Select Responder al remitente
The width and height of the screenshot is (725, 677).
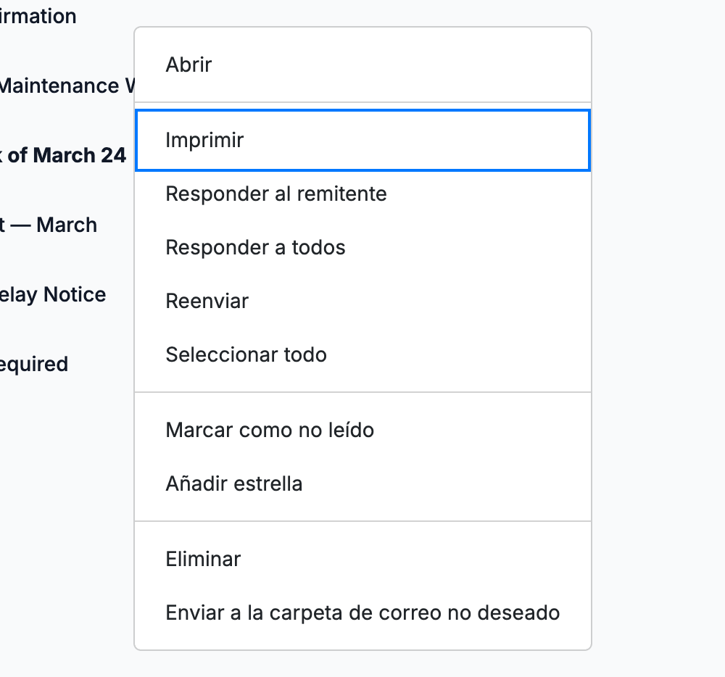coord(362,194)
